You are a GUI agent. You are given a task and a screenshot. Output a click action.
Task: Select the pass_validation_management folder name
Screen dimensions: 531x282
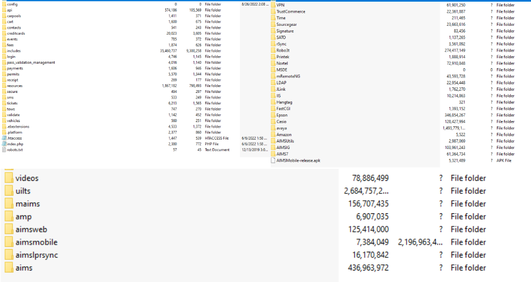click(31, 63)
